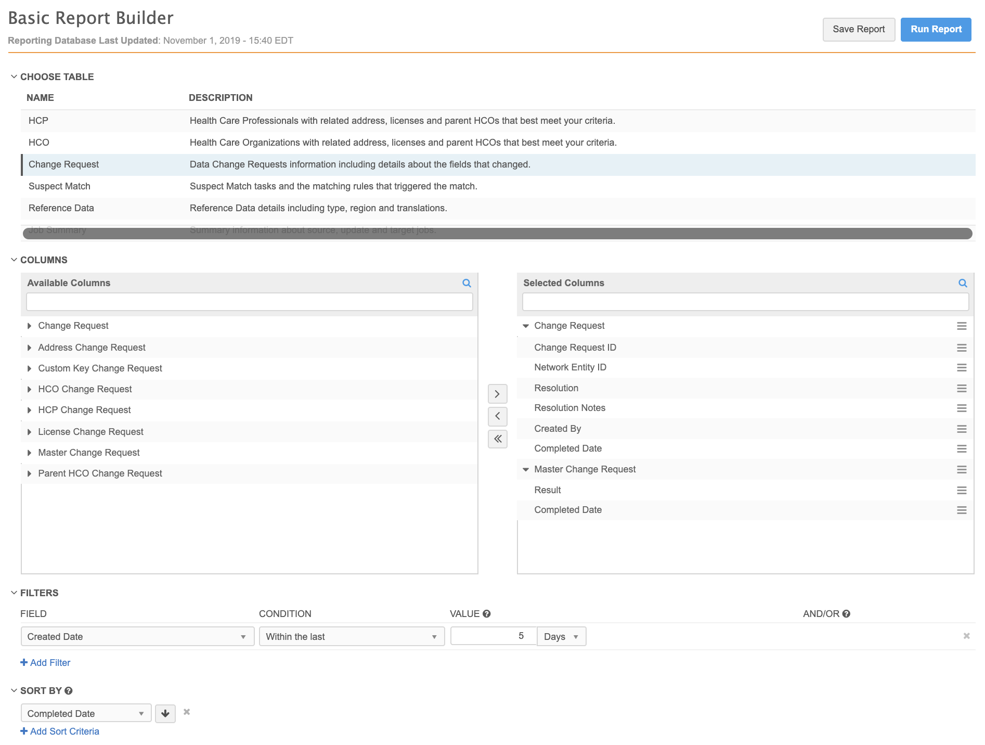Click the move left arrow button
985x745 pixels.
pos(497,416)
